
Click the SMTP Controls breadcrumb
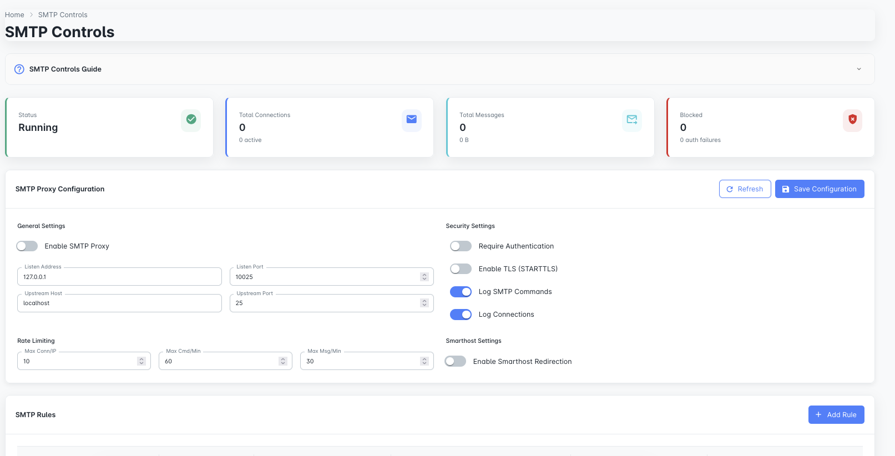click(63, 15)
